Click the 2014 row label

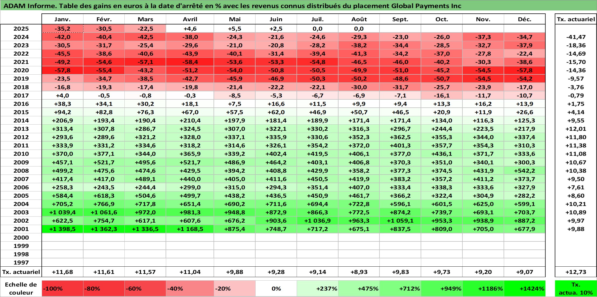click(x=21, y=121)
